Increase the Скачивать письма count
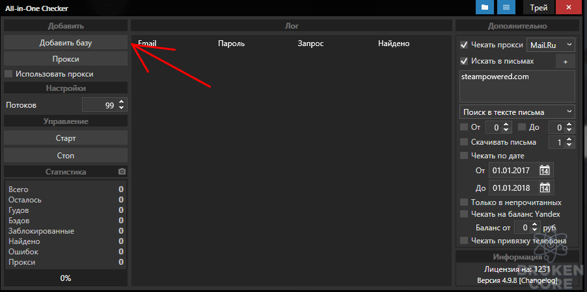587x292 pixels. 569,140
